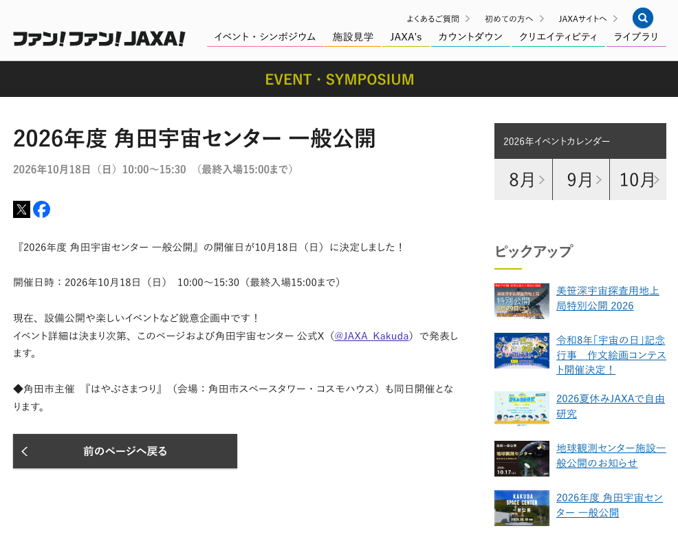Click 美笹深宇宙探査用地上局 thumbnail image
The width and height of the screenshot is (678, 535).
(x=521, y=301)
